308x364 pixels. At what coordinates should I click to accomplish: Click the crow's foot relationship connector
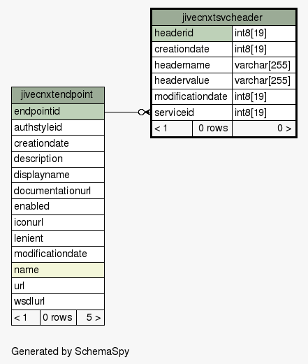coord(144,112)
